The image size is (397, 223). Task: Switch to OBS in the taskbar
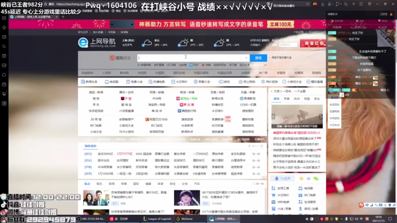pos(91,219)
